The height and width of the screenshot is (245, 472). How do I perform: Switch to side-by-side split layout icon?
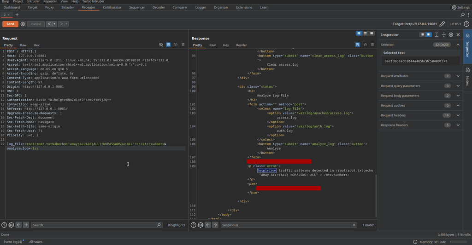pos(359,34)
